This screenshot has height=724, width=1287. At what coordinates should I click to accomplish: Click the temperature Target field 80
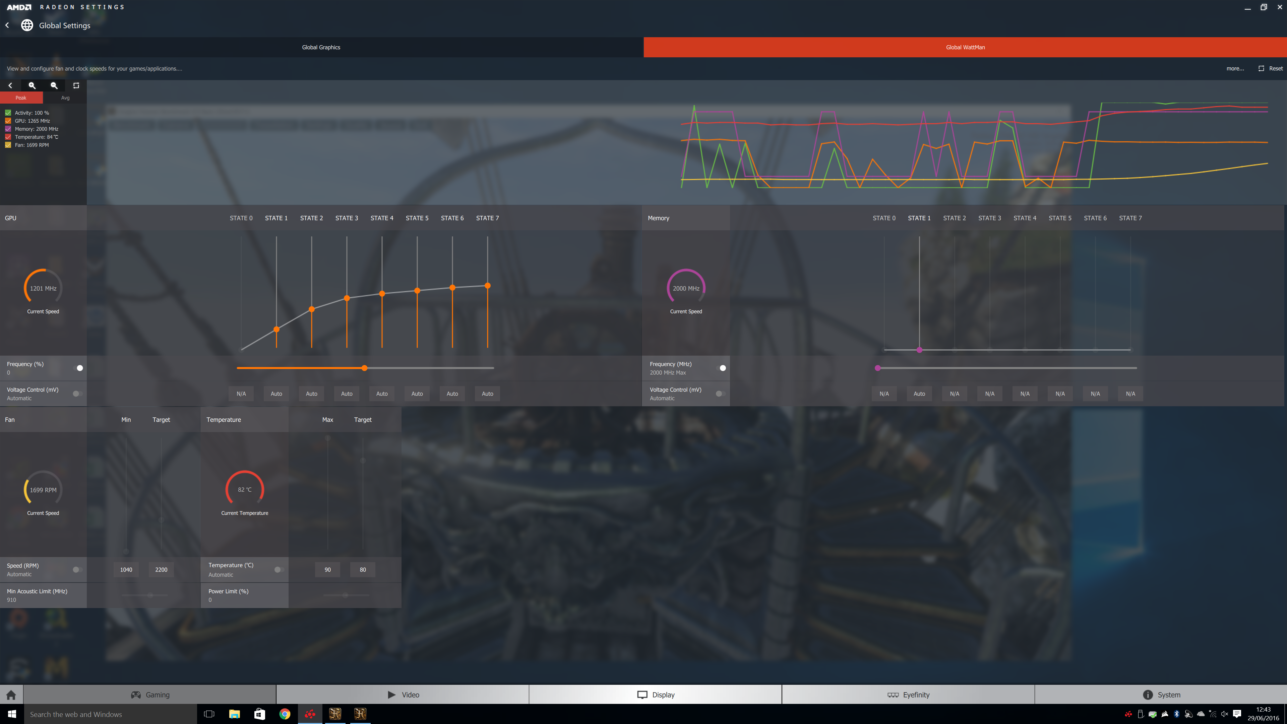(x=363, y=569)
